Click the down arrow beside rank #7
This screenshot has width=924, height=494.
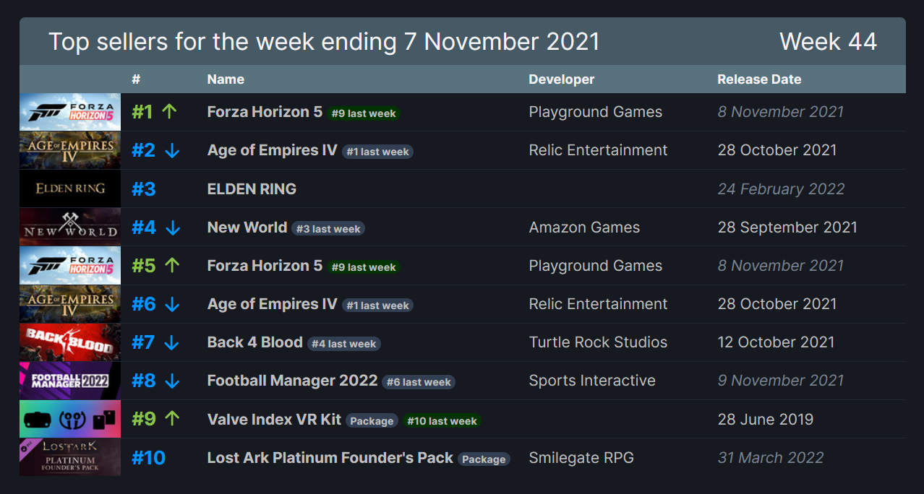(x=171, y=342)
